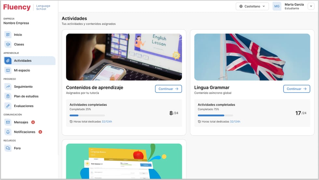Go to Inicio in the sidebar

(30, 34)
